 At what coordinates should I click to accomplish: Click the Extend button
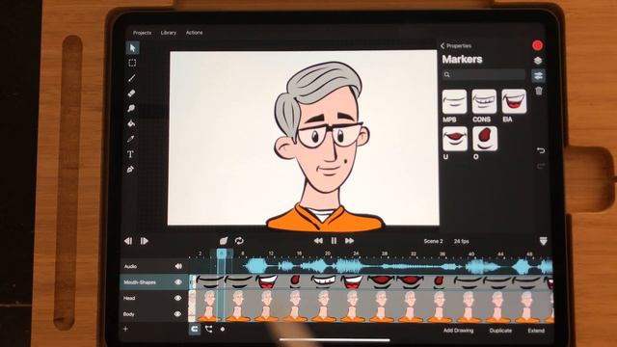click(536, 331)
